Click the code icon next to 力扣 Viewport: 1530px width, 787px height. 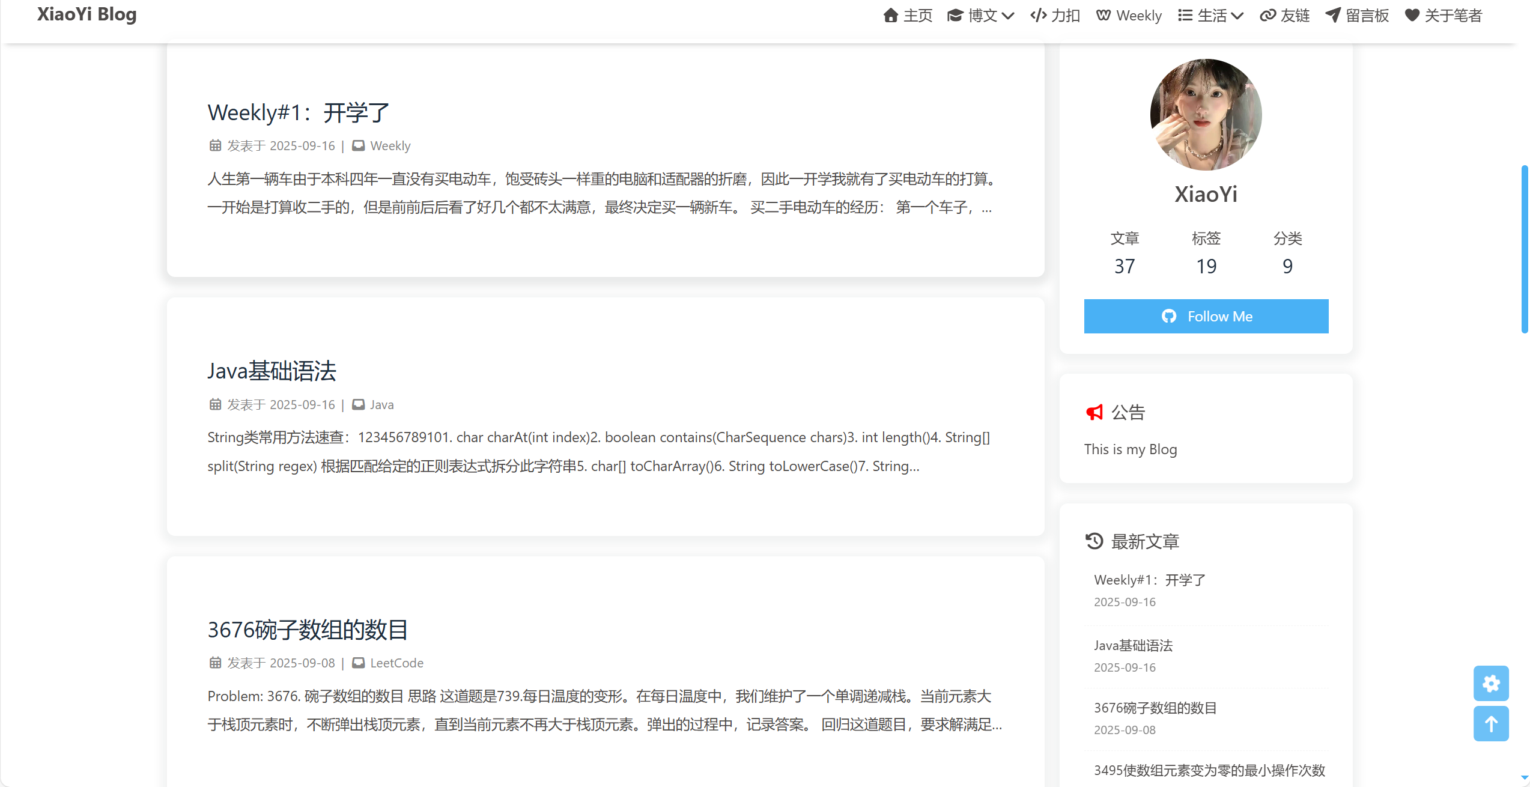coord(1038,16)
